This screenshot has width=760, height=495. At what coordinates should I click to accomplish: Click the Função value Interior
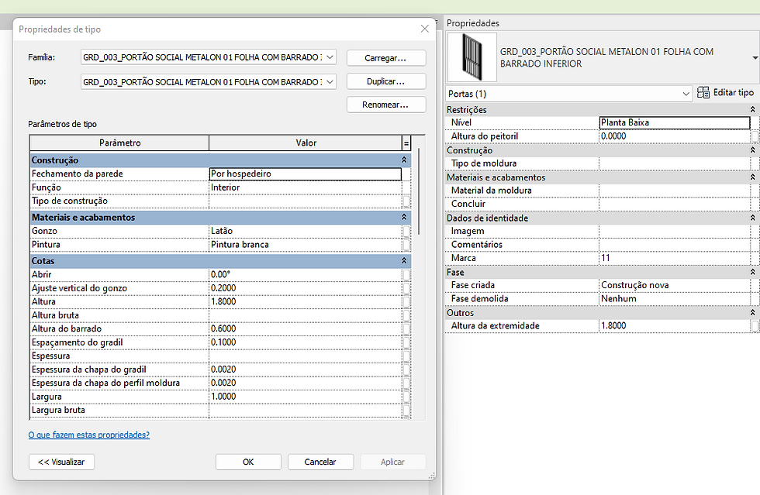pyautogui.click(x=306, y=187)
